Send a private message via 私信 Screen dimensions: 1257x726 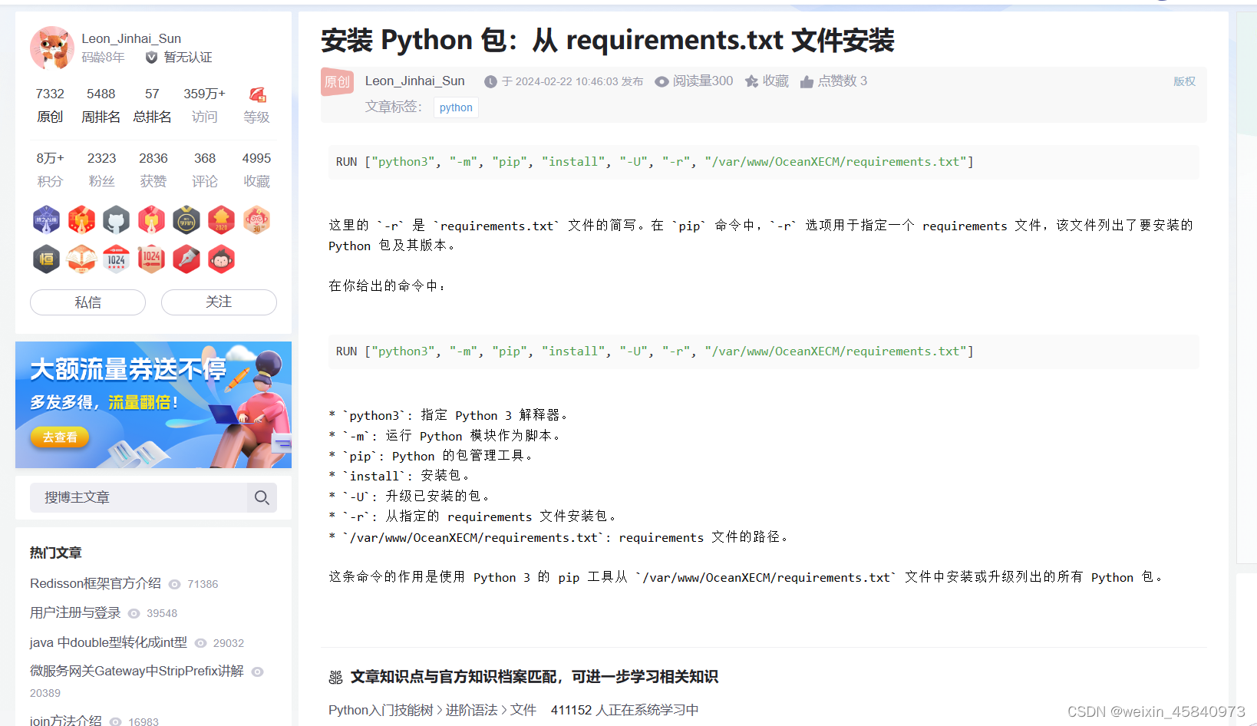[87, 302]
